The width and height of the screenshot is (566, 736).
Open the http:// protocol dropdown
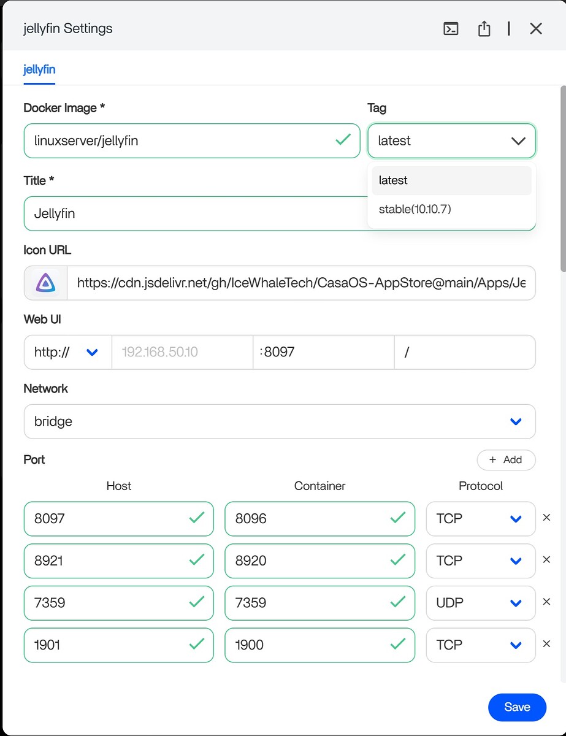click(67, 352)
